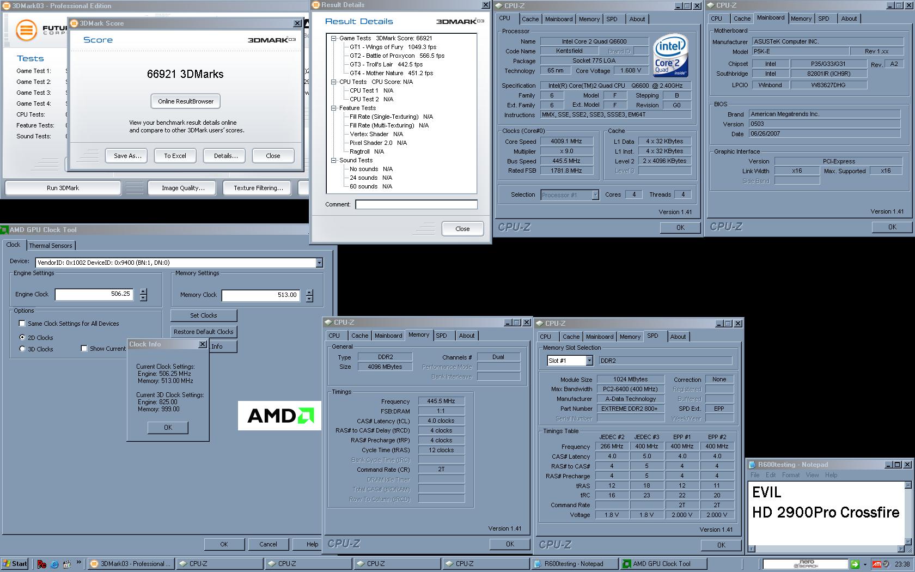Click the Intel Core 2 Quad logo
This screenshot has height=572, width=915.
670,56
